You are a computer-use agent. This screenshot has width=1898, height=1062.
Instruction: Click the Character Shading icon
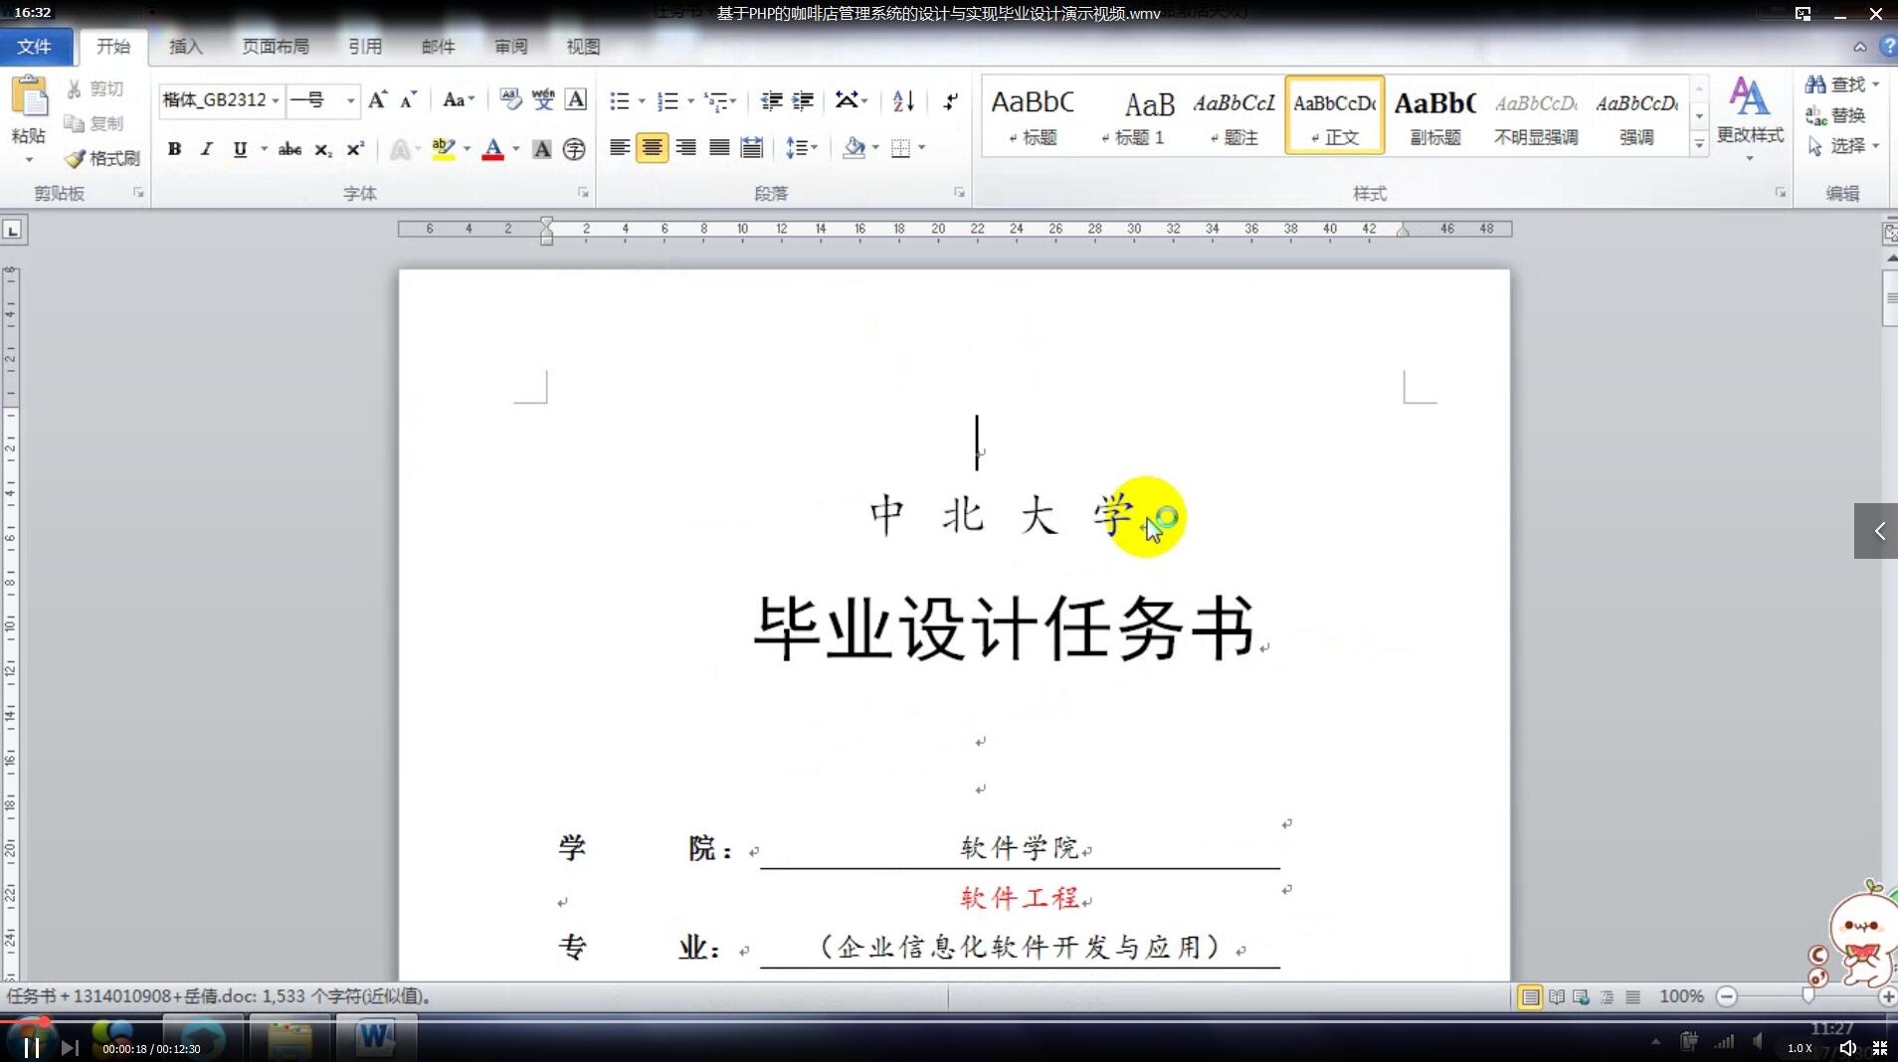tap(542, 149)
